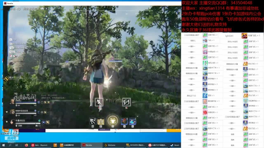Switch to the 24193059 taskbar window
264x148 pixels.
(x=136, y=145)
